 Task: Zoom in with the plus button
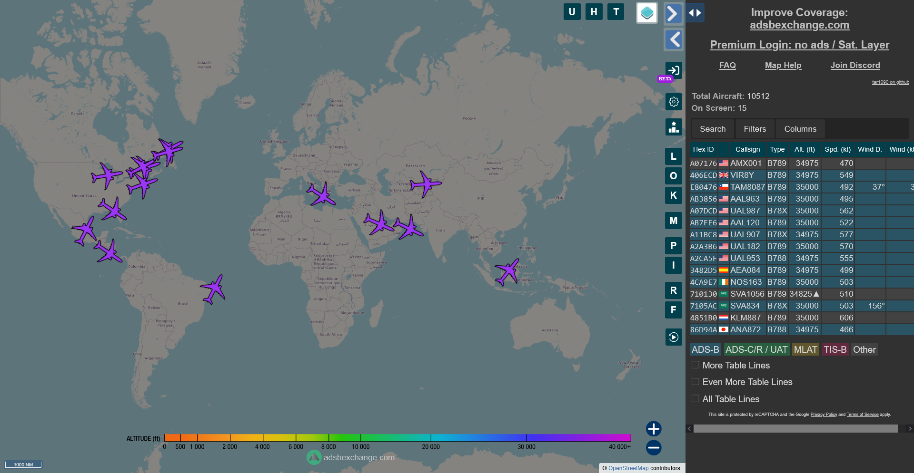point(654,429)
